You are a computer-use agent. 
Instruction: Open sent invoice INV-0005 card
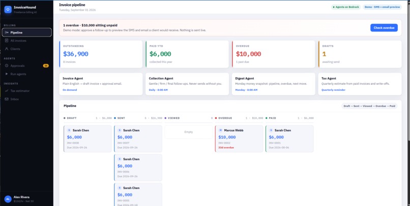[138, 194]
